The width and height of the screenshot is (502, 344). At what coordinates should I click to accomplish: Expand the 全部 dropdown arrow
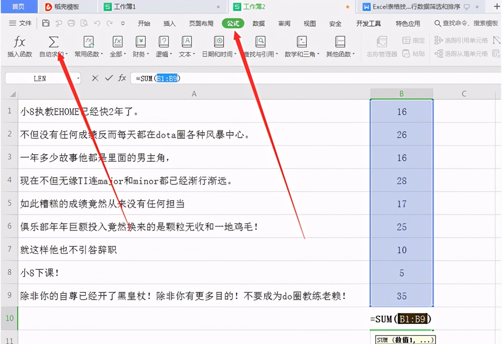tap(125, 54)
